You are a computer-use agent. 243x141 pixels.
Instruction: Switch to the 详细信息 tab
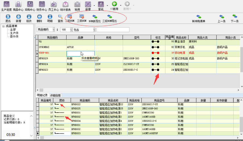tap(55, 96)
